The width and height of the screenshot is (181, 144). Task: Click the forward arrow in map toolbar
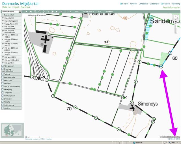[31, 12]
